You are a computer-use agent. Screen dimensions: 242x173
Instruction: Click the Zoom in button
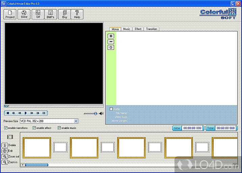tap(5, 162)
